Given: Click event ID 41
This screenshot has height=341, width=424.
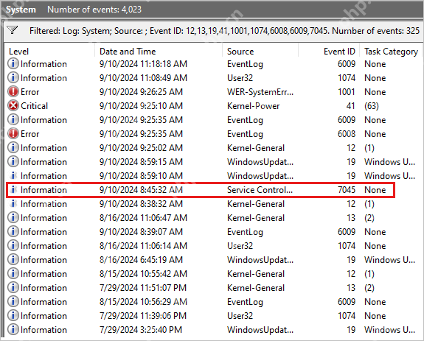Looking at the screenshot, I should tap(350, 106).
